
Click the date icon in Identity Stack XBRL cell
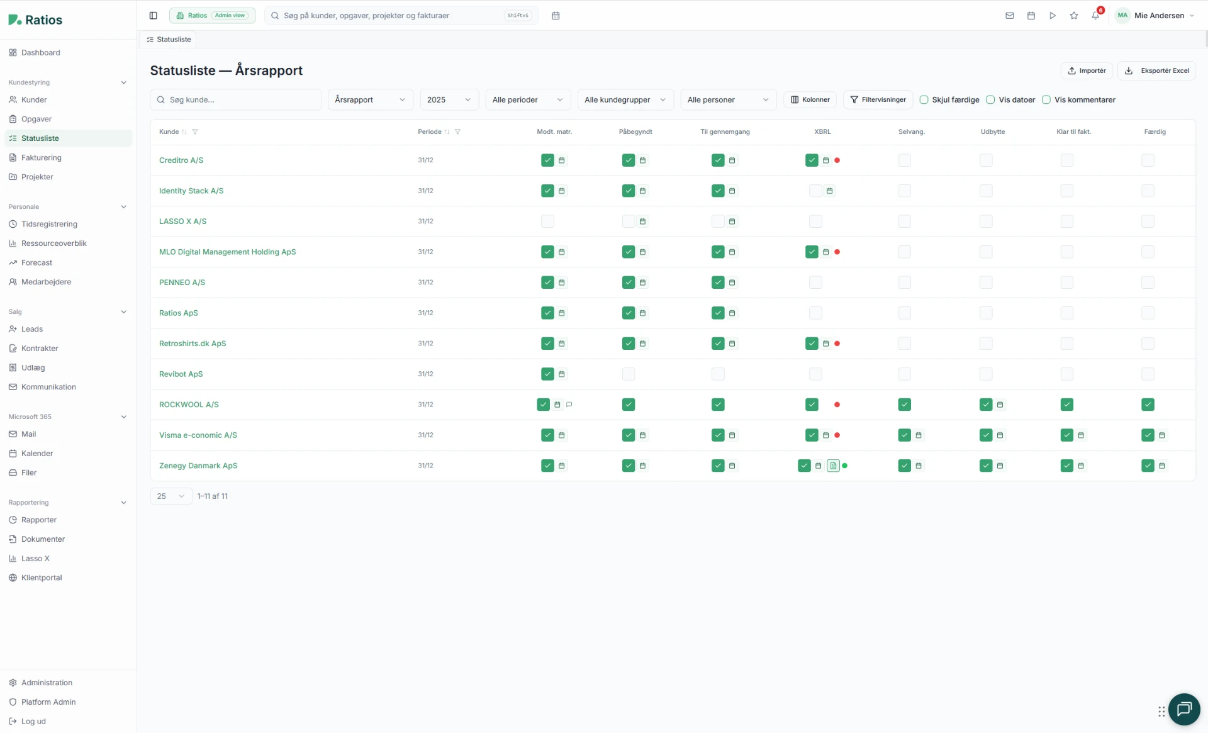[x=829, y=191]
